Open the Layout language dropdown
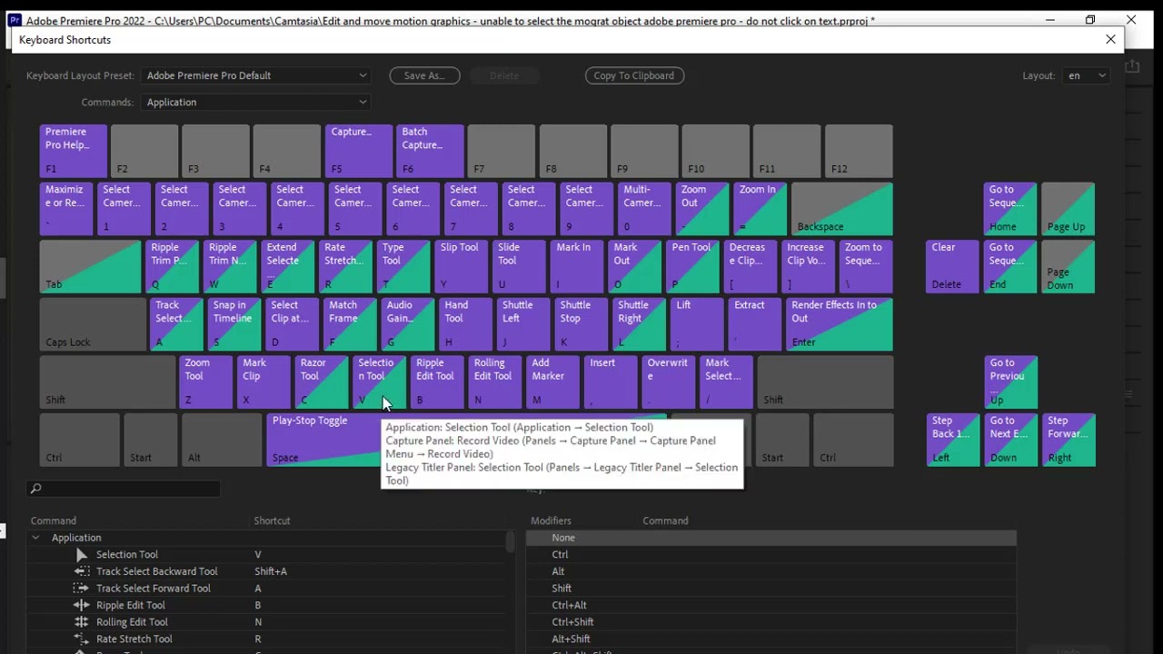 click(1087, 75)
